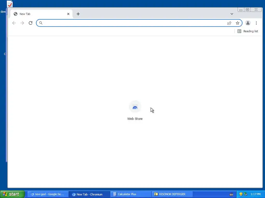
Task: Reload the current page
Action: 31,23
